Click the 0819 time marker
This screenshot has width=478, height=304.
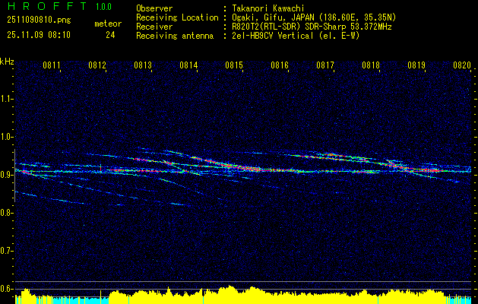click(x=416, y=65)
